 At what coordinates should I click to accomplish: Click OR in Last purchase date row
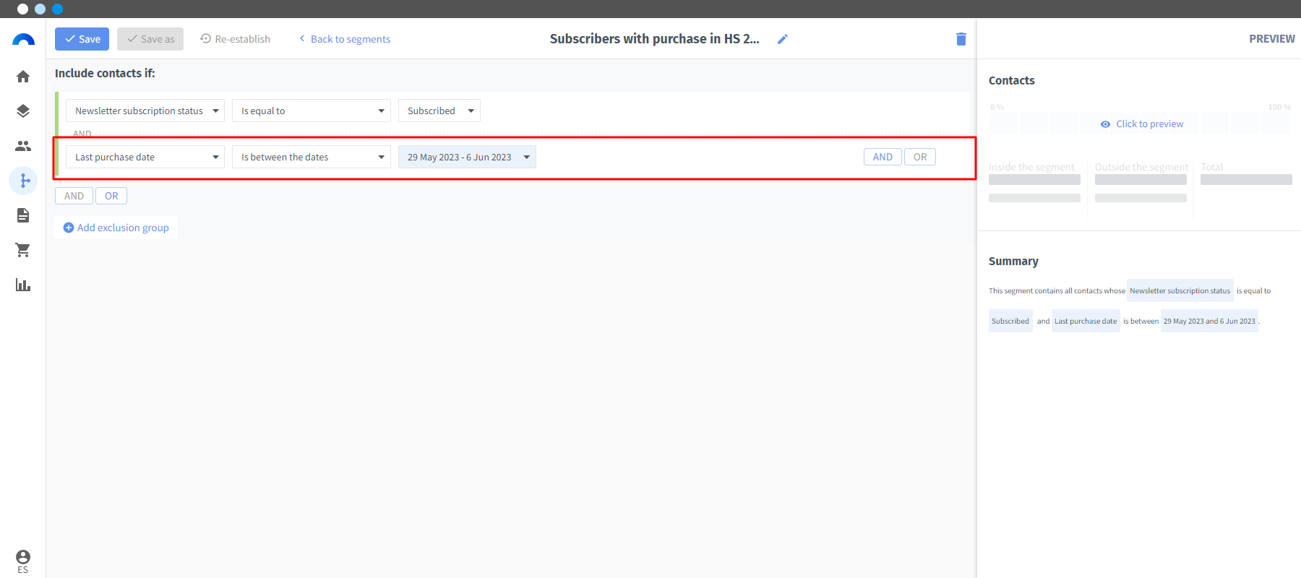(920, 157)
